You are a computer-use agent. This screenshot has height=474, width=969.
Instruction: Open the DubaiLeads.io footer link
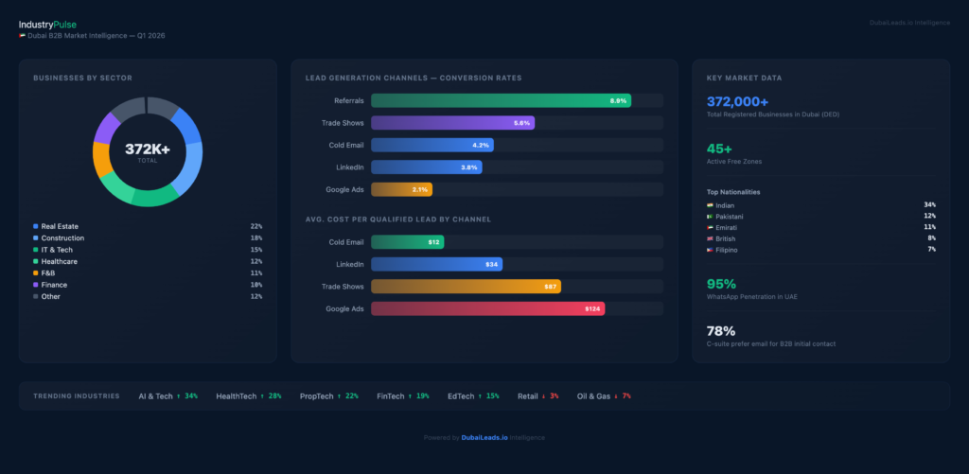[x=484, y=438]
